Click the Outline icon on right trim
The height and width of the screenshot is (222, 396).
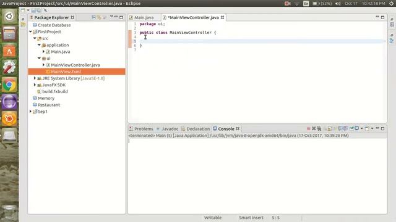click(392, 41)
